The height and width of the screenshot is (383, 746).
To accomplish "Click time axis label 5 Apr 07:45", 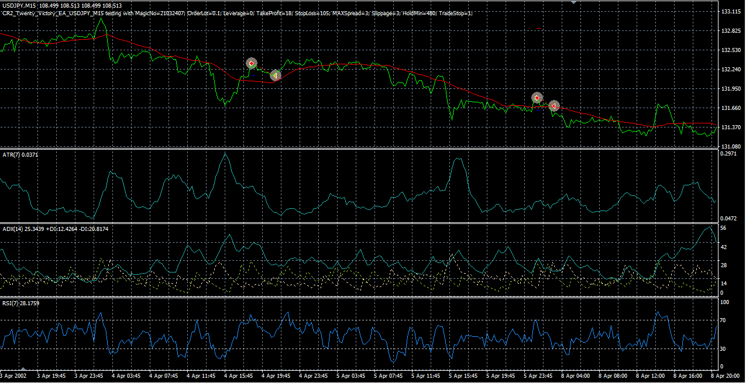I will (x=388, y=376).
